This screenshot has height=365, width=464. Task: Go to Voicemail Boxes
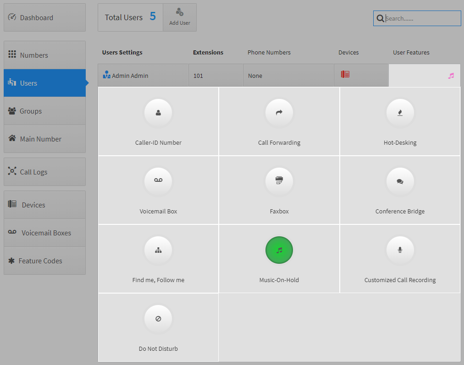point(44,233)
